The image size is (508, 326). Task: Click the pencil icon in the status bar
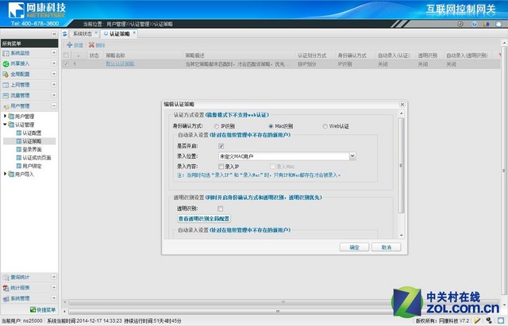click(x=477, y=320)
